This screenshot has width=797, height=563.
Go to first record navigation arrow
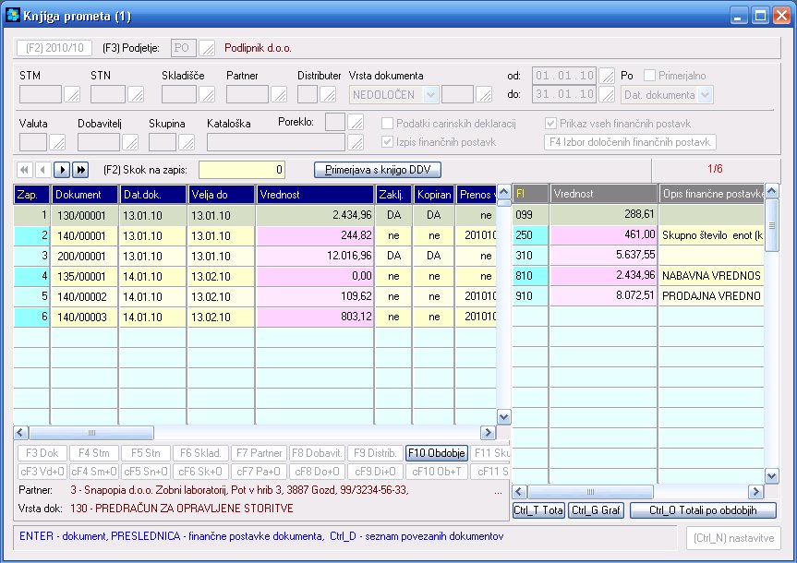(25, 170)
